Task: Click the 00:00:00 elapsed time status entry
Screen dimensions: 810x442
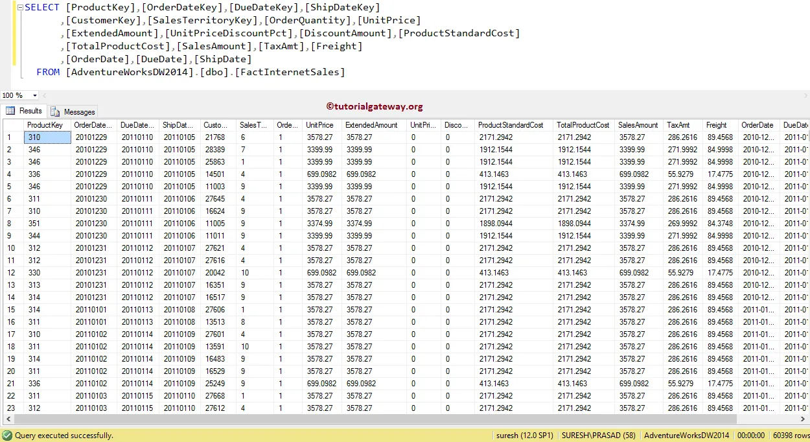Action: (x=751, y=436)
